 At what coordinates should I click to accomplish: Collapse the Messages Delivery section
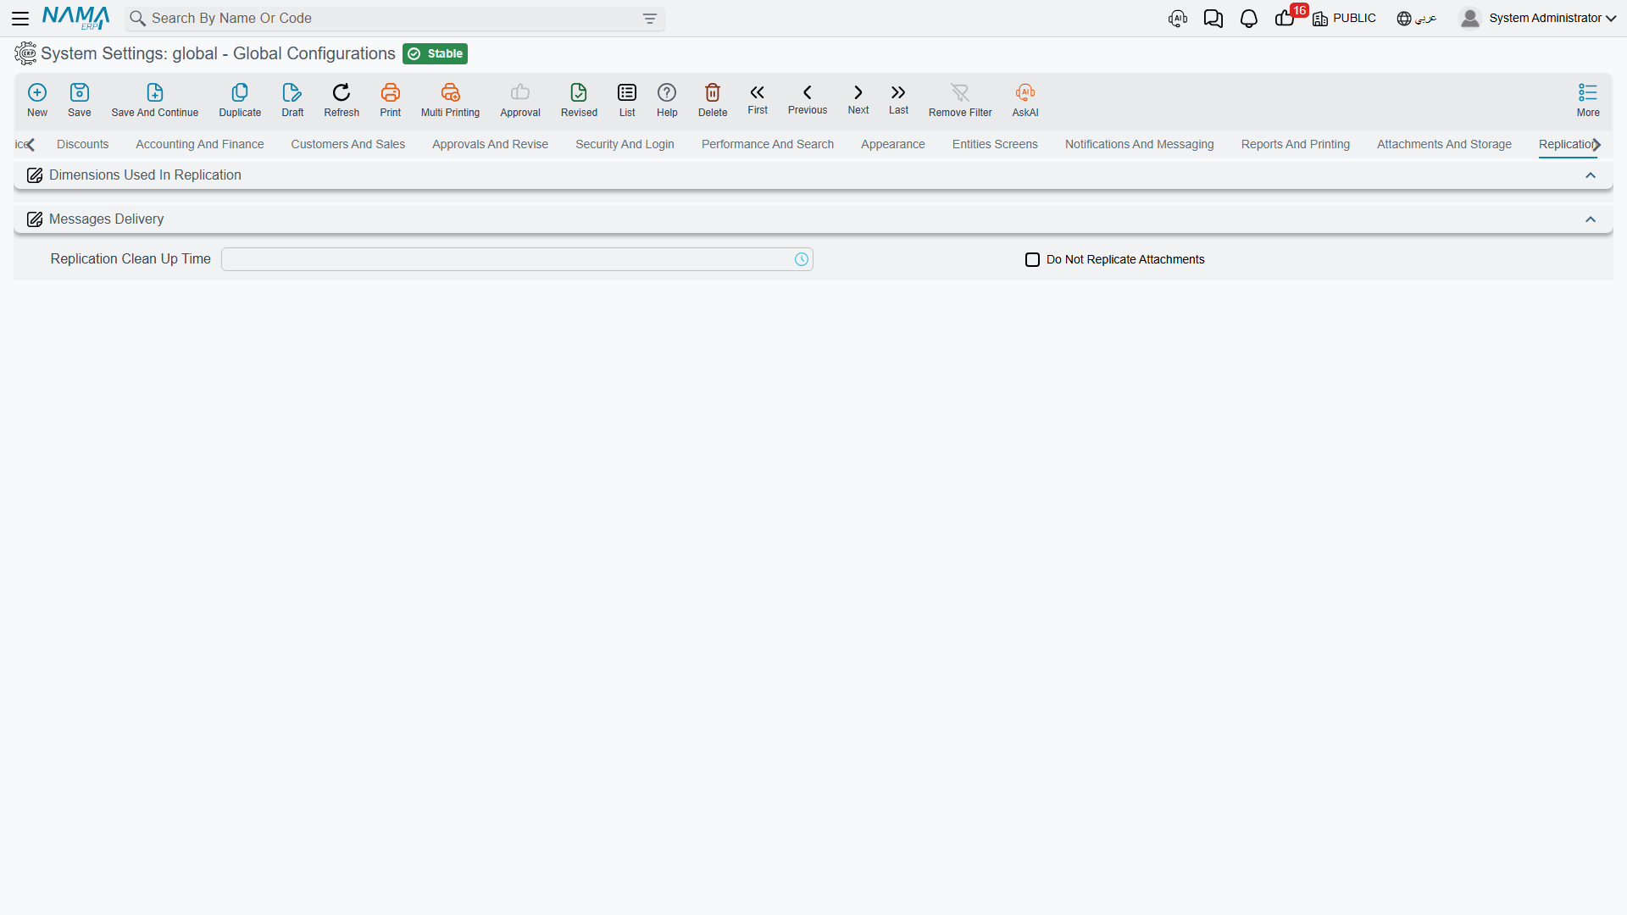(x=1591, y=219)
